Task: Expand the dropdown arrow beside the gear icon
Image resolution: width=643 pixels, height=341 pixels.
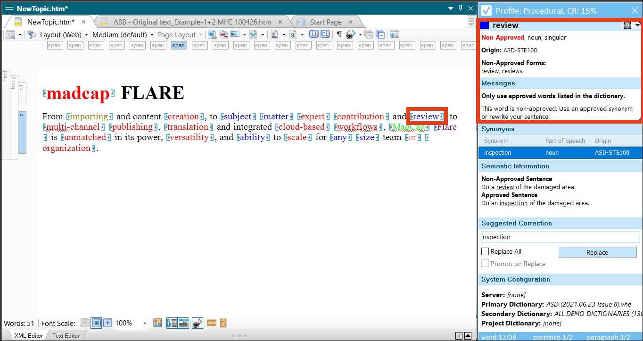Action: (x=637, y=25)
